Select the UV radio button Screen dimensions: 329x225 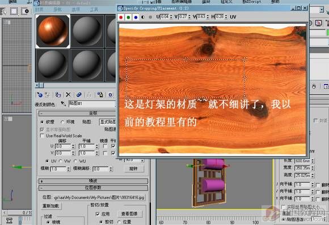(x=47, y=161)
